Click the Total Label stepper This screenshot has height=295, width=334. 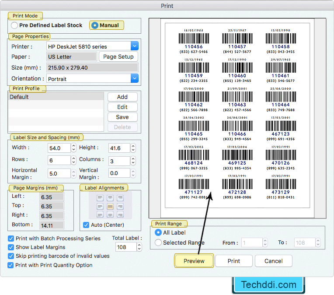click(x=139, y=247)
